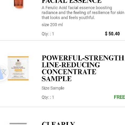Image resolution: width=125 pixels, height=125 pixels.
Task: Open the product title starting with Clearly
Action: click(x=58, y=123)
